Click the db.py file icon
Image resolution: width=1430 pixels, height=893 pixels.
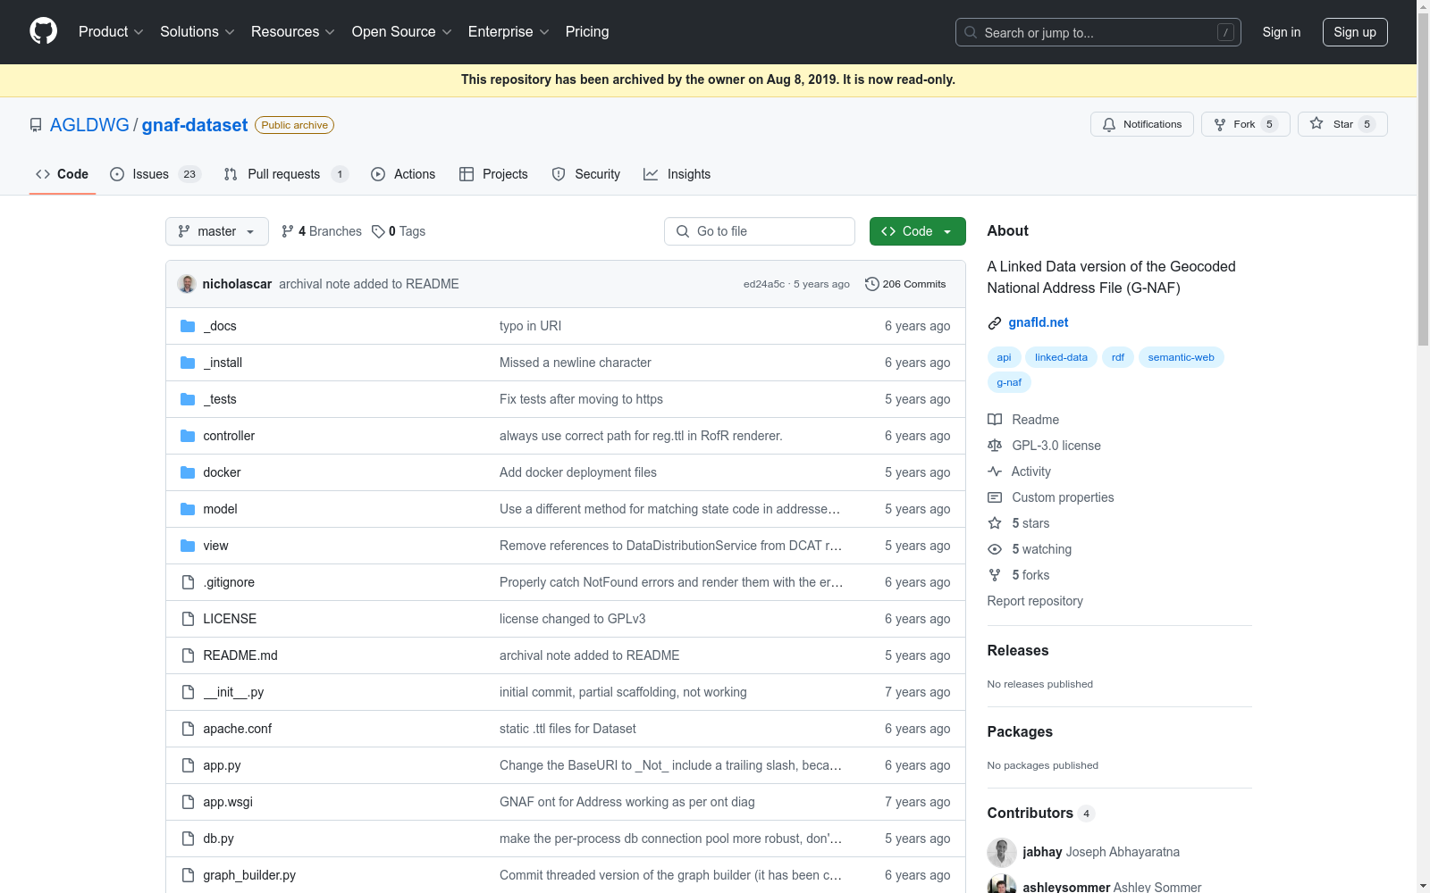click(x=188, y=839)
